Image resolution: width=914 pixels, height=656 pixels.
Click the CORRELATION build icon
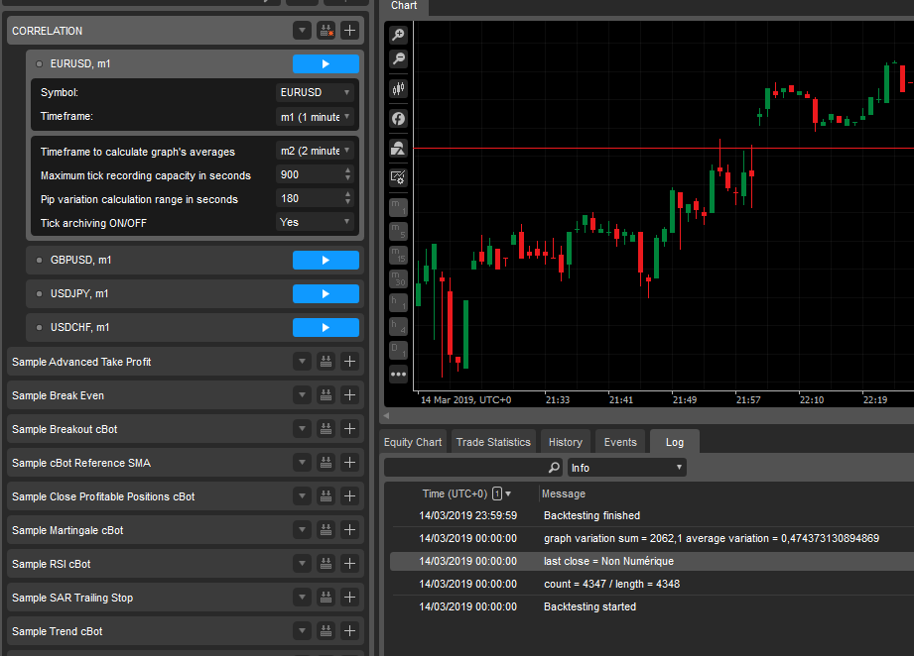tap(326, 31)
